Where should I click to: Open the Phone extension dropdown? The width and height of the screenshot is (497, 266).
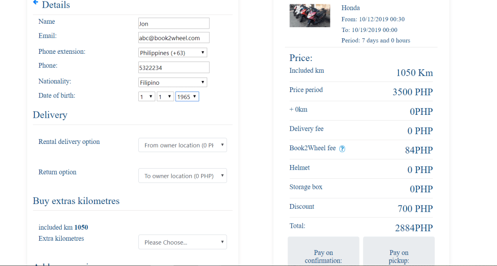point(173,52)
